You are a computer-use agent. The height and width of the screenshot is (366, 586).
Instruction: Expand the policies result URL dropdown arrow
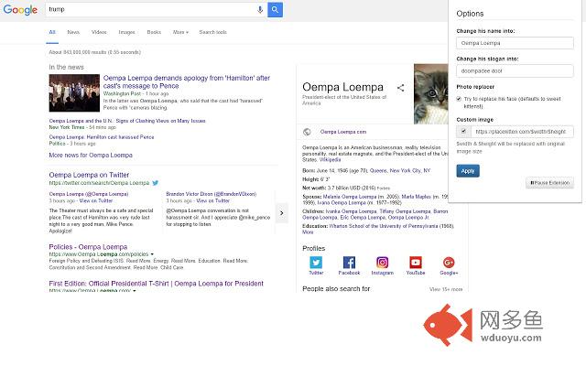coord(152,253)
